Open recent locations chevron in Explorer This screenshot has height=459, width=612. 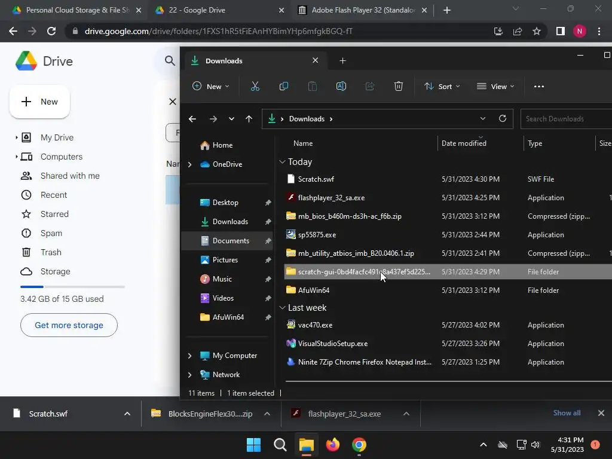click(x=231, y=119)
